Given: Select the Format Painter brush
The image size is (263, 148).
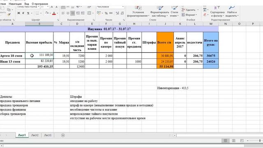Looking at the screenshot, I should (x=9, y=15).
